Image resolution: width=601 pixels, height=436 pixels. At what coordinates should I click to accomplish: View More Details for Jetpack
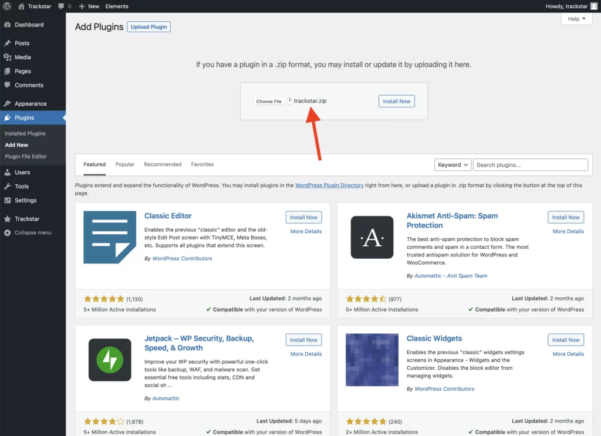(306, 354)
